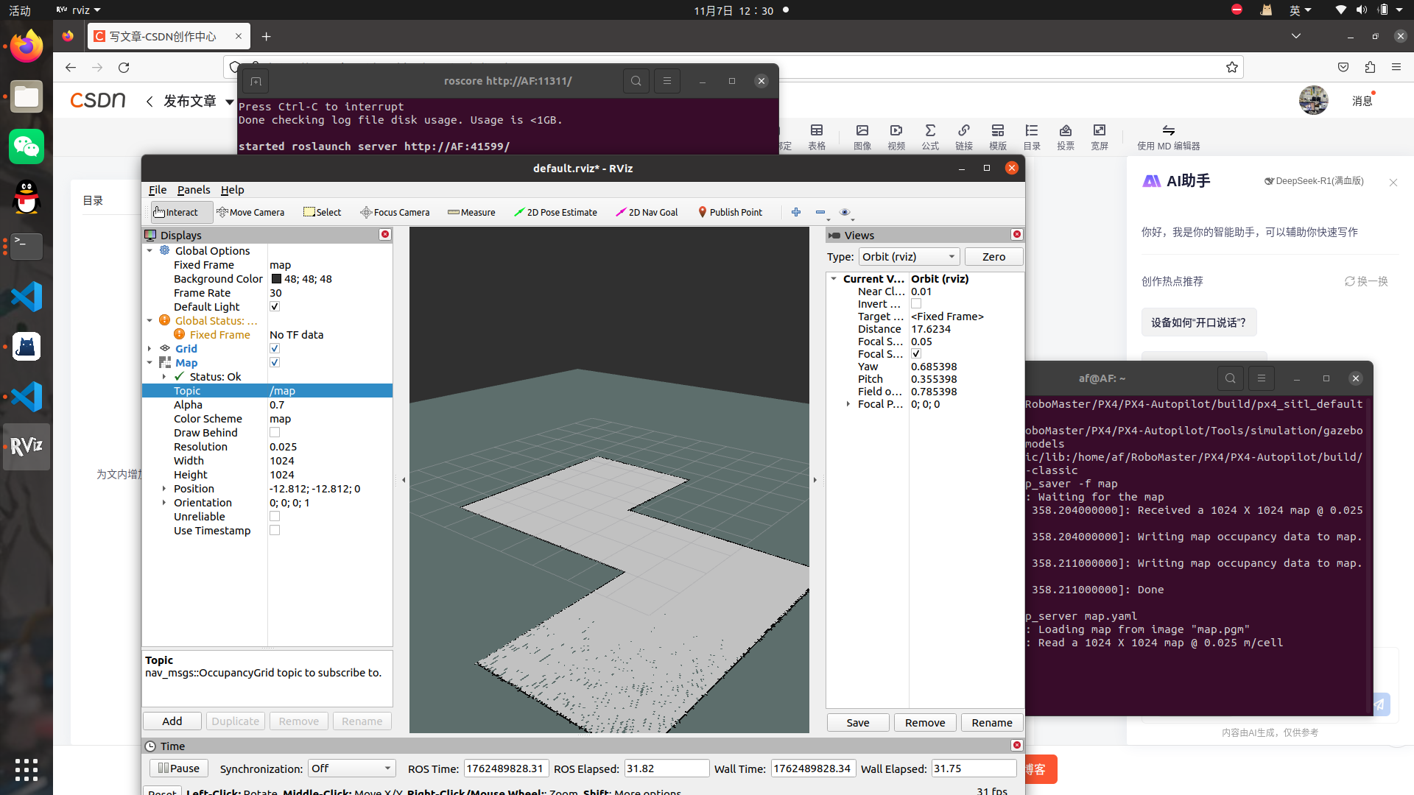Disable the Grid display checkbox
1414x795 pixels.
click(x=275, y=348)
